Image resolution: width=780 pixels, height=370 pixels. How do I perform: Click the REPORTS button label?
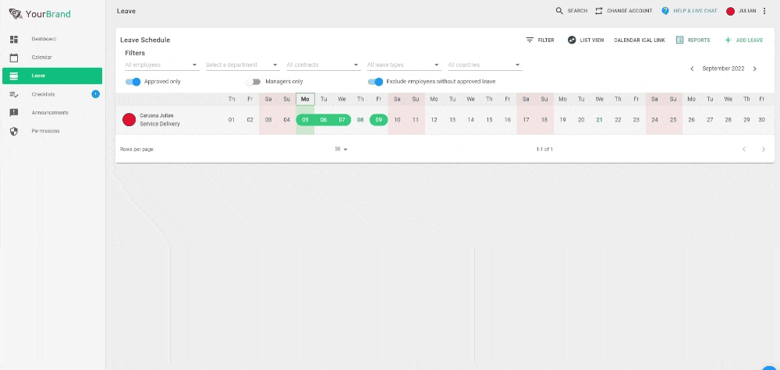click(698, 41)
